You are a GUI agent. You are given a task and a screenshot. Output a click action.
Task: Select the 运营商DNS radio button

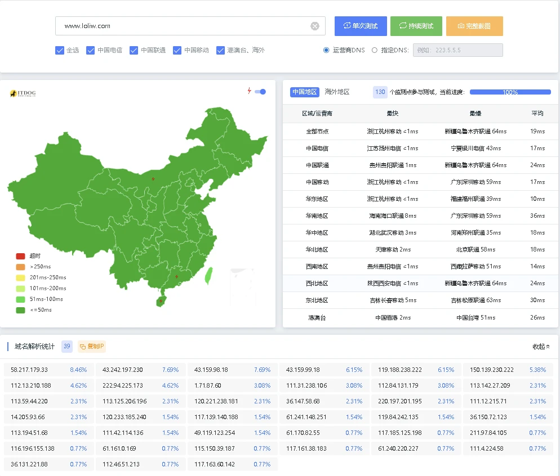click(326, 50)
